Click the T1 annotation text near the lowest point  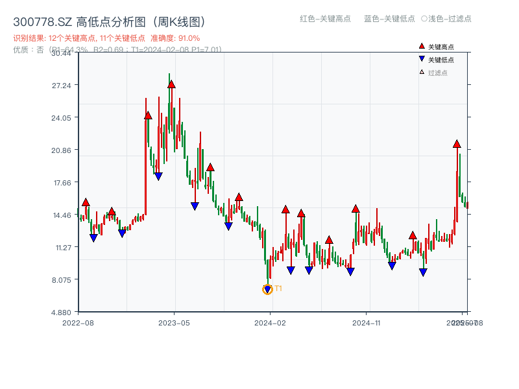coord(277,287)
